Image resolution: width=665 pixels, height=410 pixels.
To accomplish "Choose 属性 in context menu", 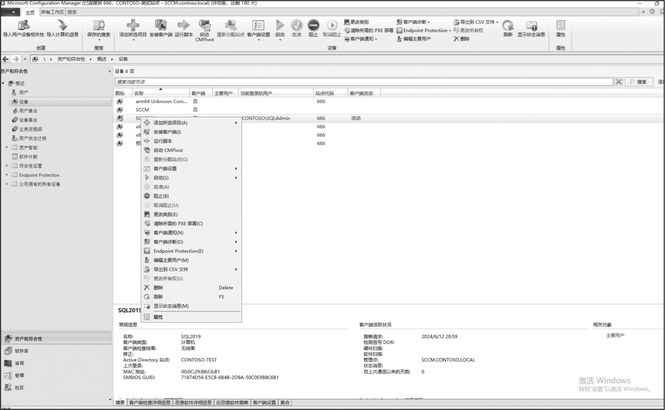I will (x=191, y=317).
